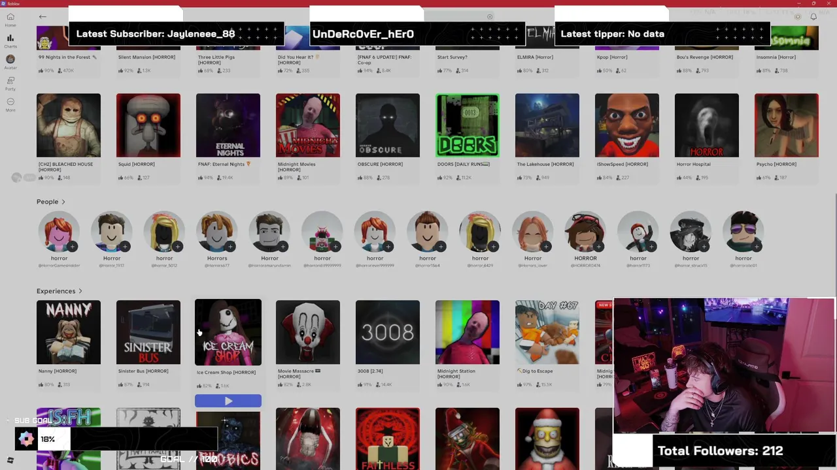837x470 pixels.
Task: Open the OBSCURE [HORROR] game thumbnail
Action: 388,125
